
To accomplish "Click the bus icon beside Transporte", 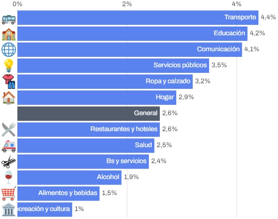I will tap(8, 19).
